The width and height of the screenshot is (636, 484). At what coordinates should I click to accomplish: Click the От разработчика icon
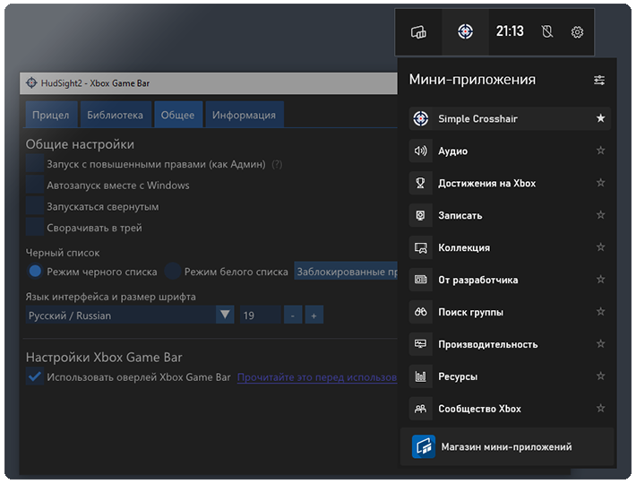click(421, 280)
